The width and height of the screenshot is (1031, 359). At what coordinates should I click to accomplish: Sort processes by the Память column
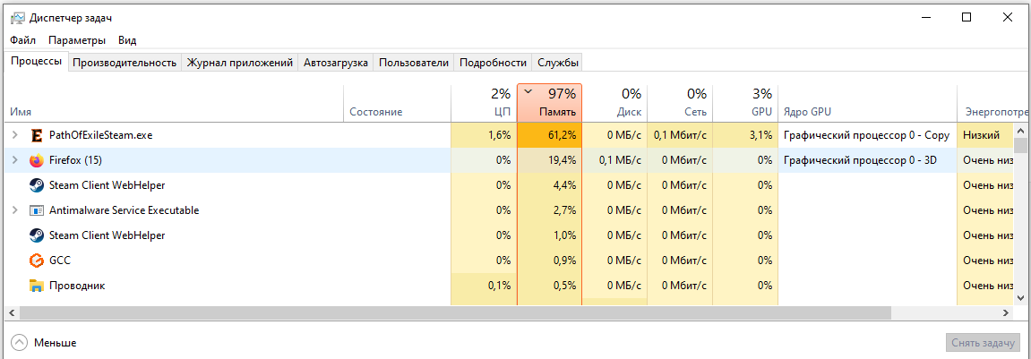[x=549, y=103]
